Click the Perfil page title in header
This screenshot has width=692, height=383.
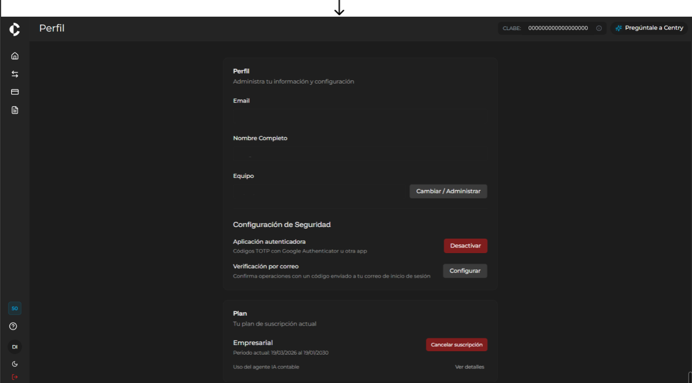tap(52, 28)
